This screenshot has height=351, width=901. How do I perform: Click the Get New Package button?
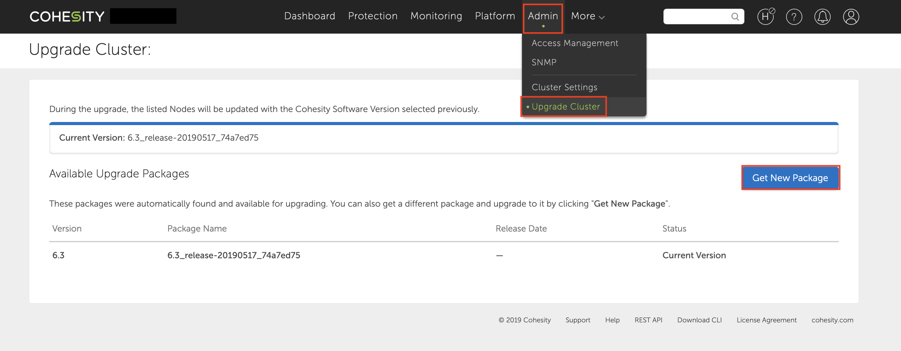(790, 178)
